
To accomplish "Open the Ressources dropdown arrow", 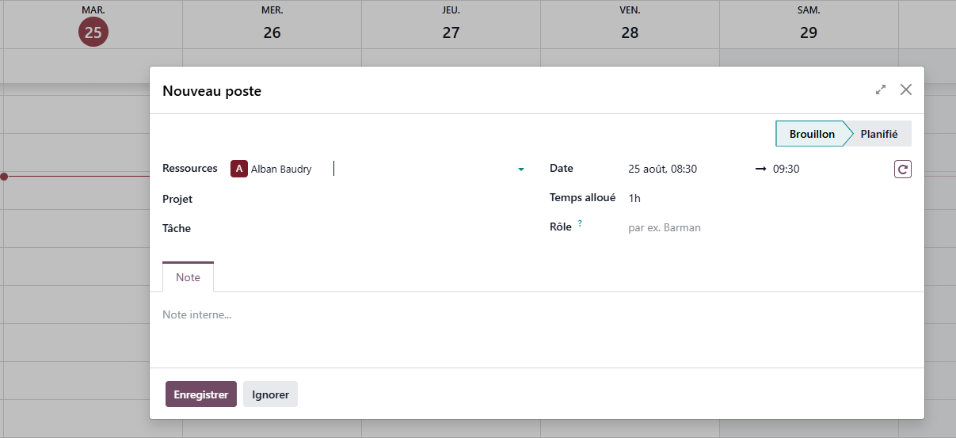I will point(521,169).
